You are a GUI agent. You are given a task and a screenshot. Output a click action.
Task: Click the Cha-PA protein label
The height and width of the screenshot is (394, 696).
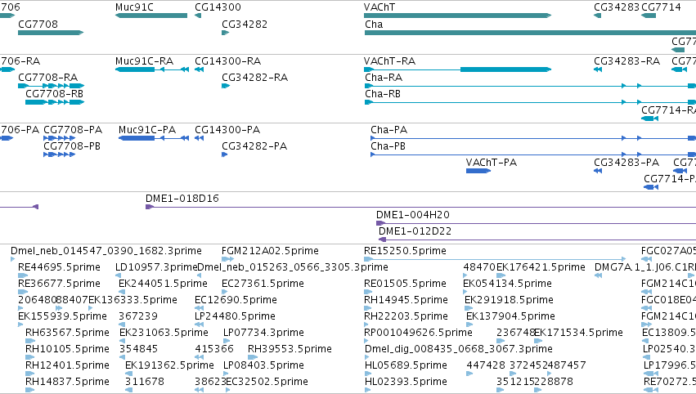tap(388, 129)
